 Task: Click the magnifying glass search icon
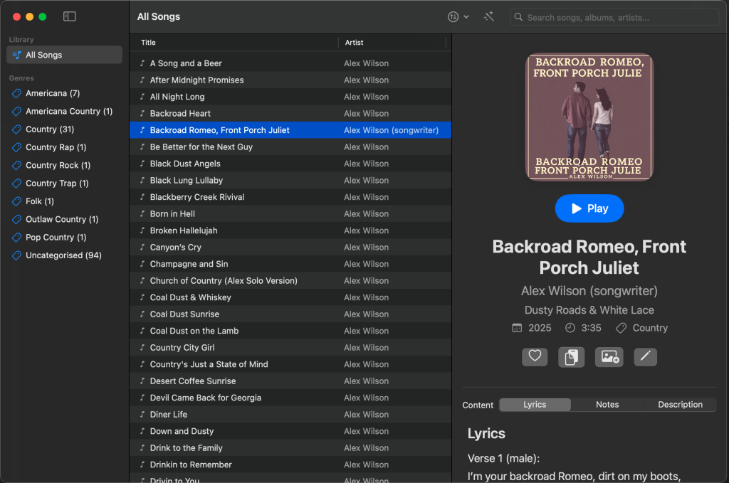point(518,17)
